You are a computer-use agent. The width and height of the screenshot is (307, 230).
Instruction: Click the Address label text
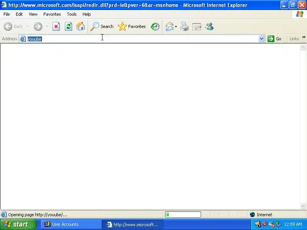pos(9,39)
